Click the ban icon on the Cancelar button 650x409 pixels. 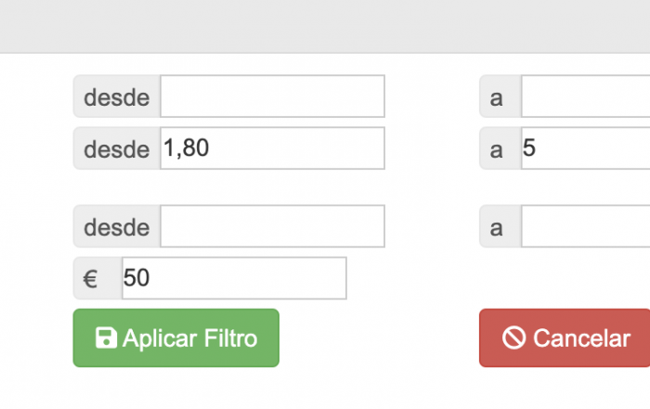[x=513, y=339]
